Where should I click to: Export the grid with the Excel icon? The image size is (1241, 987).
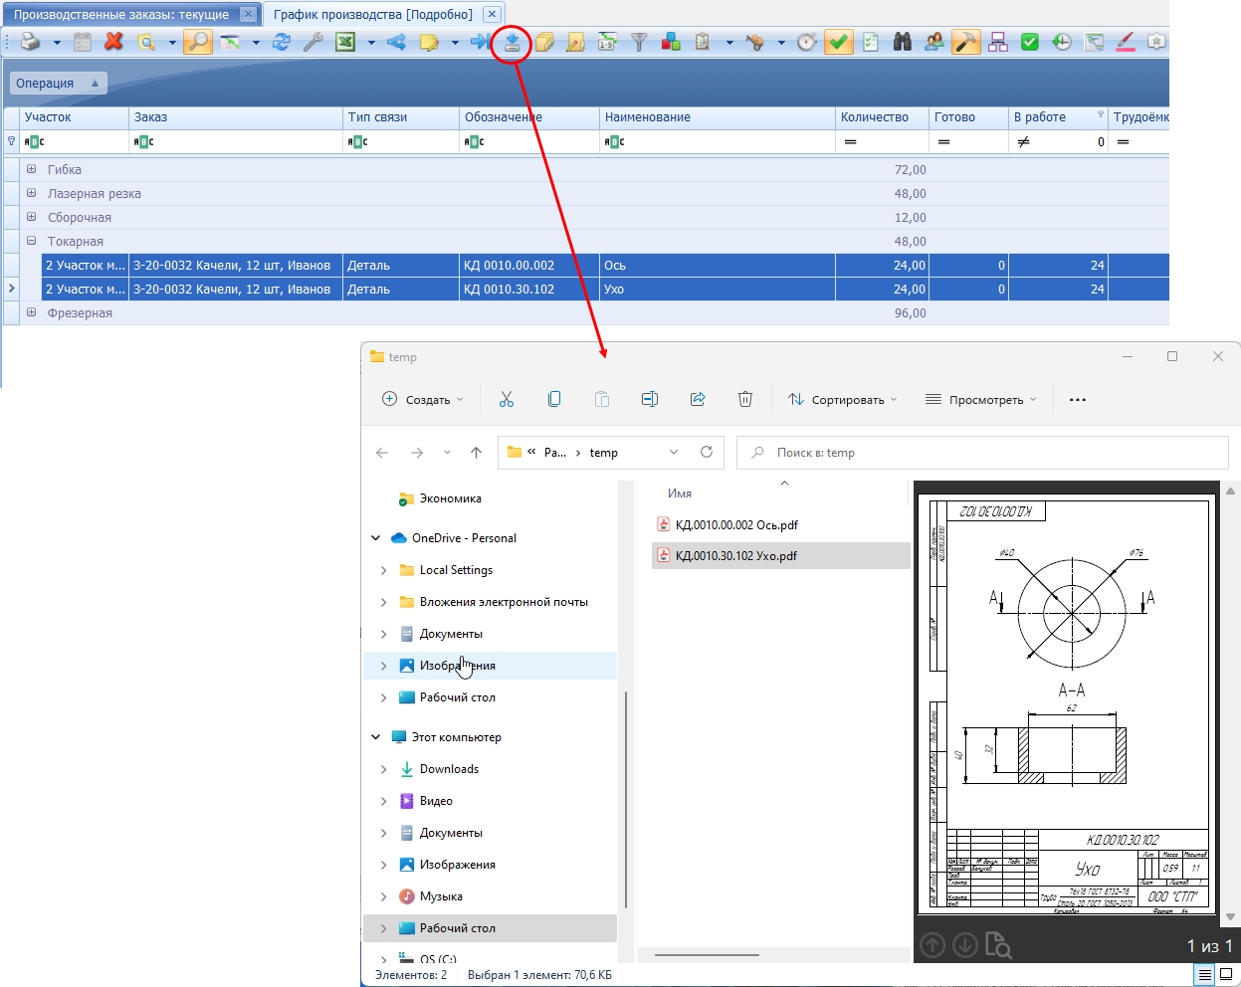coord(345,42)
